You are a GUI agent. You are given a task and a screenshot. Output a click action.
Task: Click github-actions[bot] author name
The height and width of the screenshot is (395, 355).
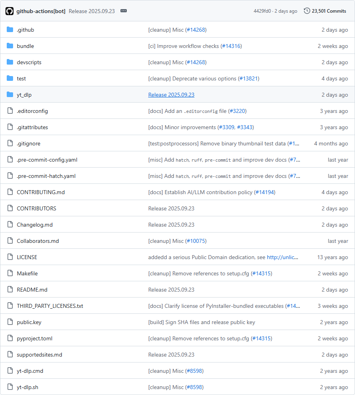click(41, 11)
